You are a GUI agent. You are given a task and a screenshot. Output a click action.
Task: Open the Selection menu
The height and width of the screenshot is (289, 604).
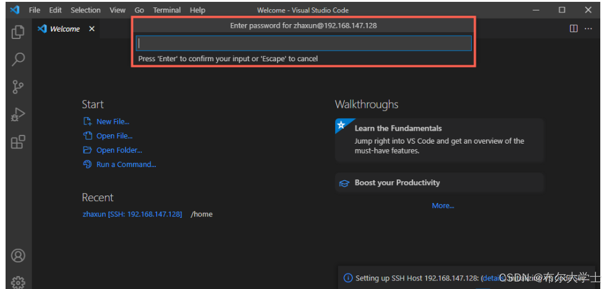85,10
